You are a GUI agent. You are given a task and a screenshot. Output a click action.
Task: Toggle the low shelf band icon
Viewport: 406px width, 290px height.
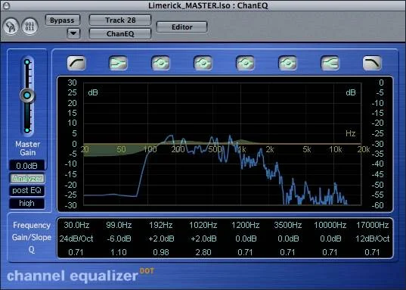click(x=119, y=63)
